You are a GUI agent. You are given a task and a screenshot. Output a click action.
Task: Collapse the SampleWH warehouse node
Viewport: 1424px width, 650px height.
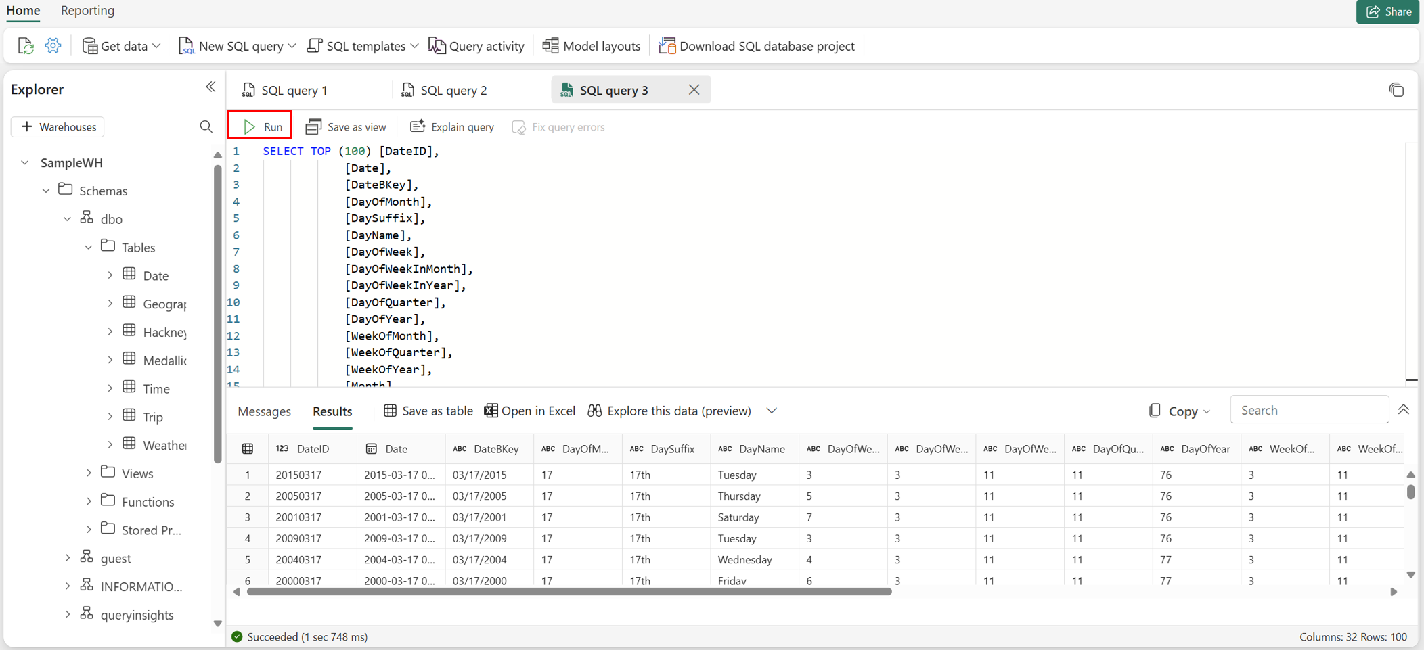25,162
